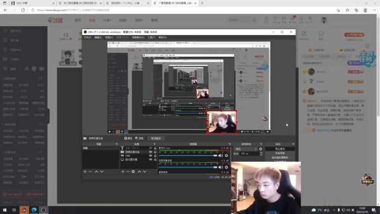Pop out the Controls dock panel
Viewport: 380px width, 214px height.
click(293, 144)
